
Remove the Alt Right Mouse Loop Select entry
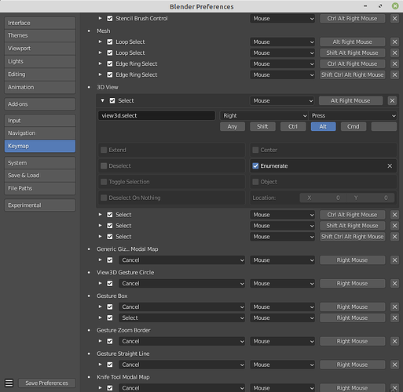coord(394,42)
